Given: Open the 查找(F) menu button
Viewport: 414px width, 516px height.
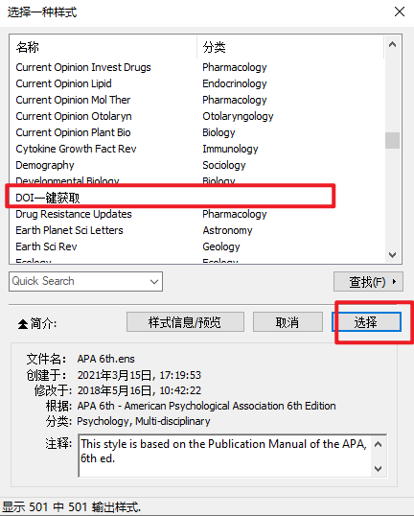Looking at the screenshot, I should [368, 282].
